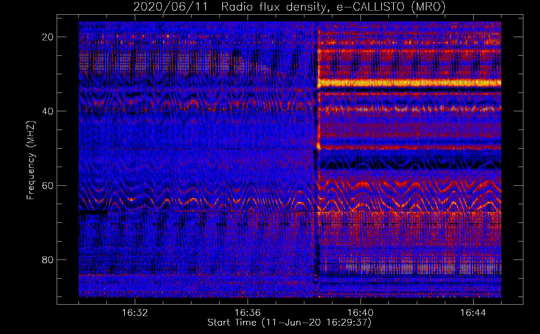Click the 16:44 time tick label
540x334 pixels.
pos(473,313)
